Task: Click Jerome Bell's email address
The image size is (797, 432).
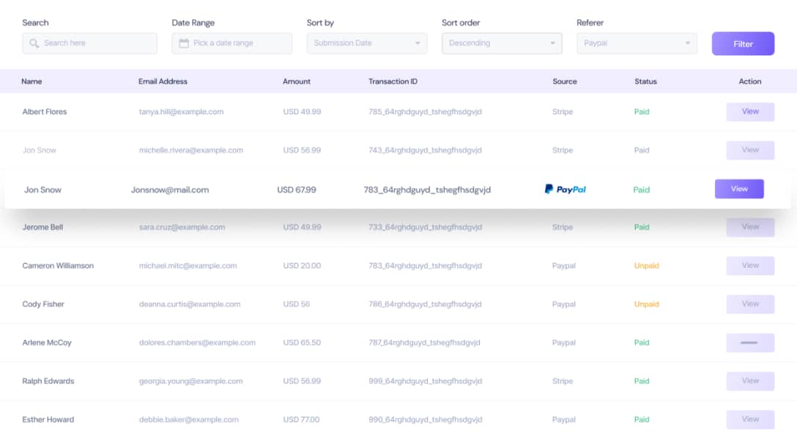Action: pyautogui.click(x=182, y=227)
